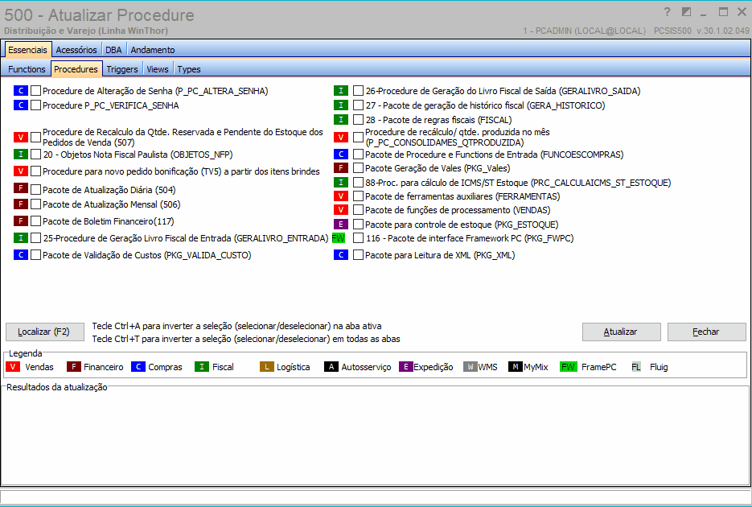This screenshot has width=752, height=507.
Task: Open the Views sub-tab
Action: pos(158,69)
